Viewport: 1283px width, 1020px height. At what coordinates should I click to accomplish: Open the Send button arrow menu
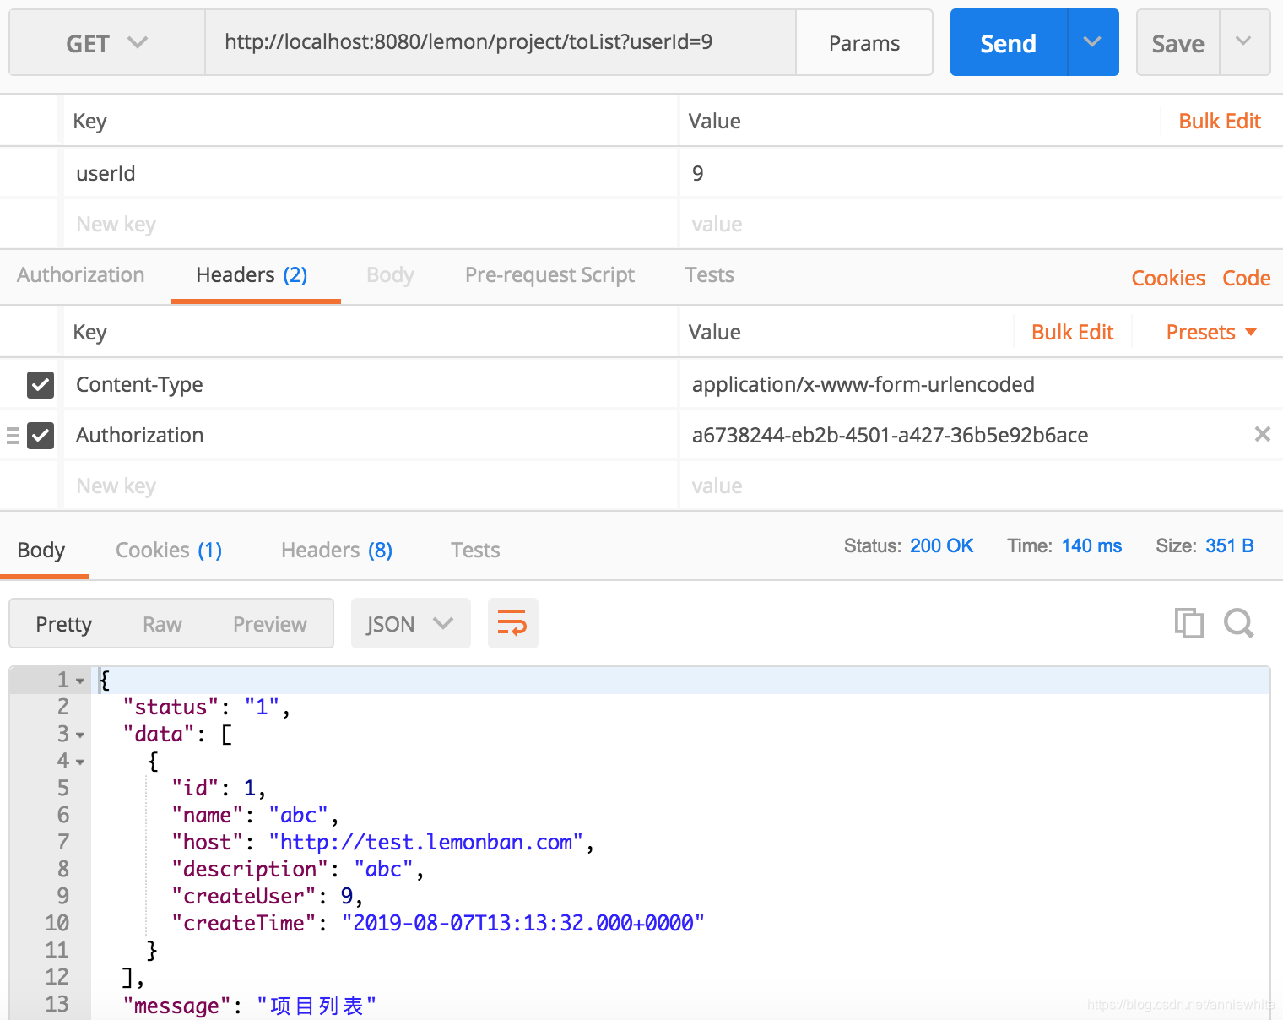[1093, 42]
